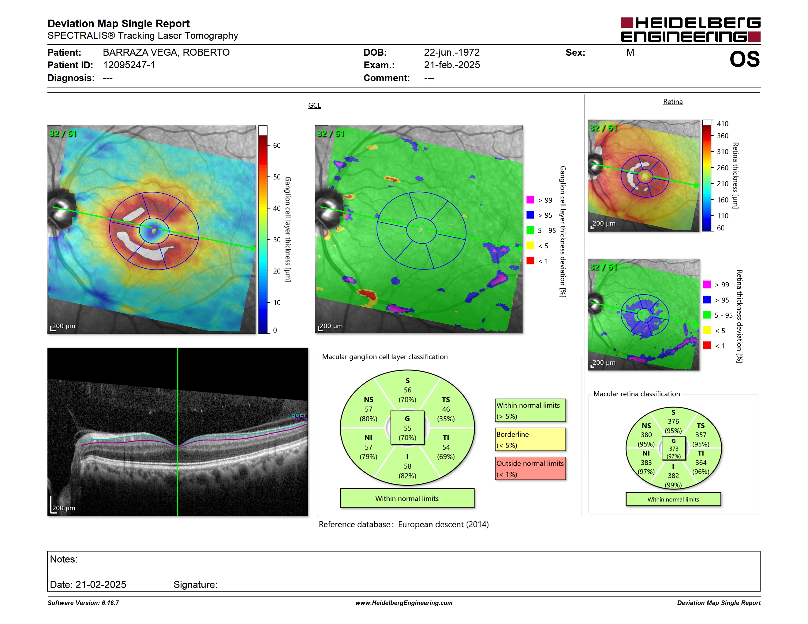Click the Sex value M

[x=630, y=53]
